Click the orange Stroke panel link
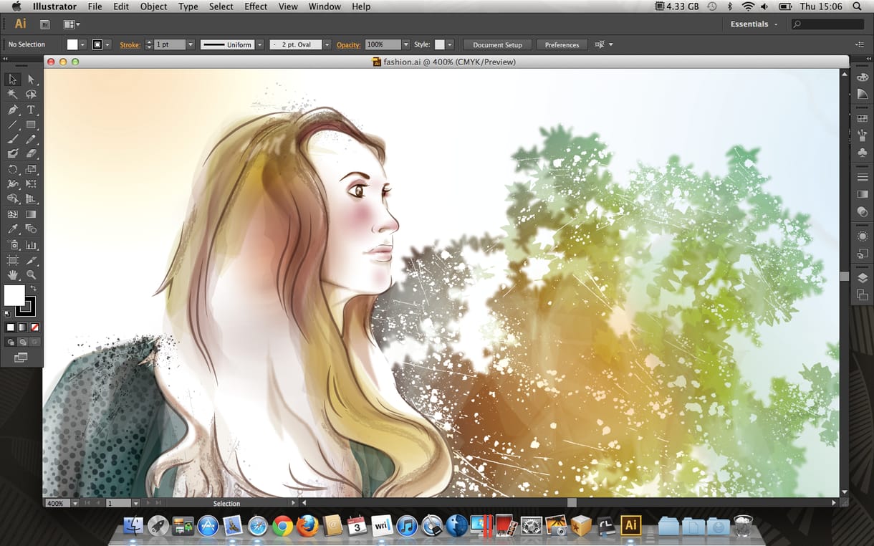Screen dimensions: 874x546 pyautogui.click(x=130, y=44)
